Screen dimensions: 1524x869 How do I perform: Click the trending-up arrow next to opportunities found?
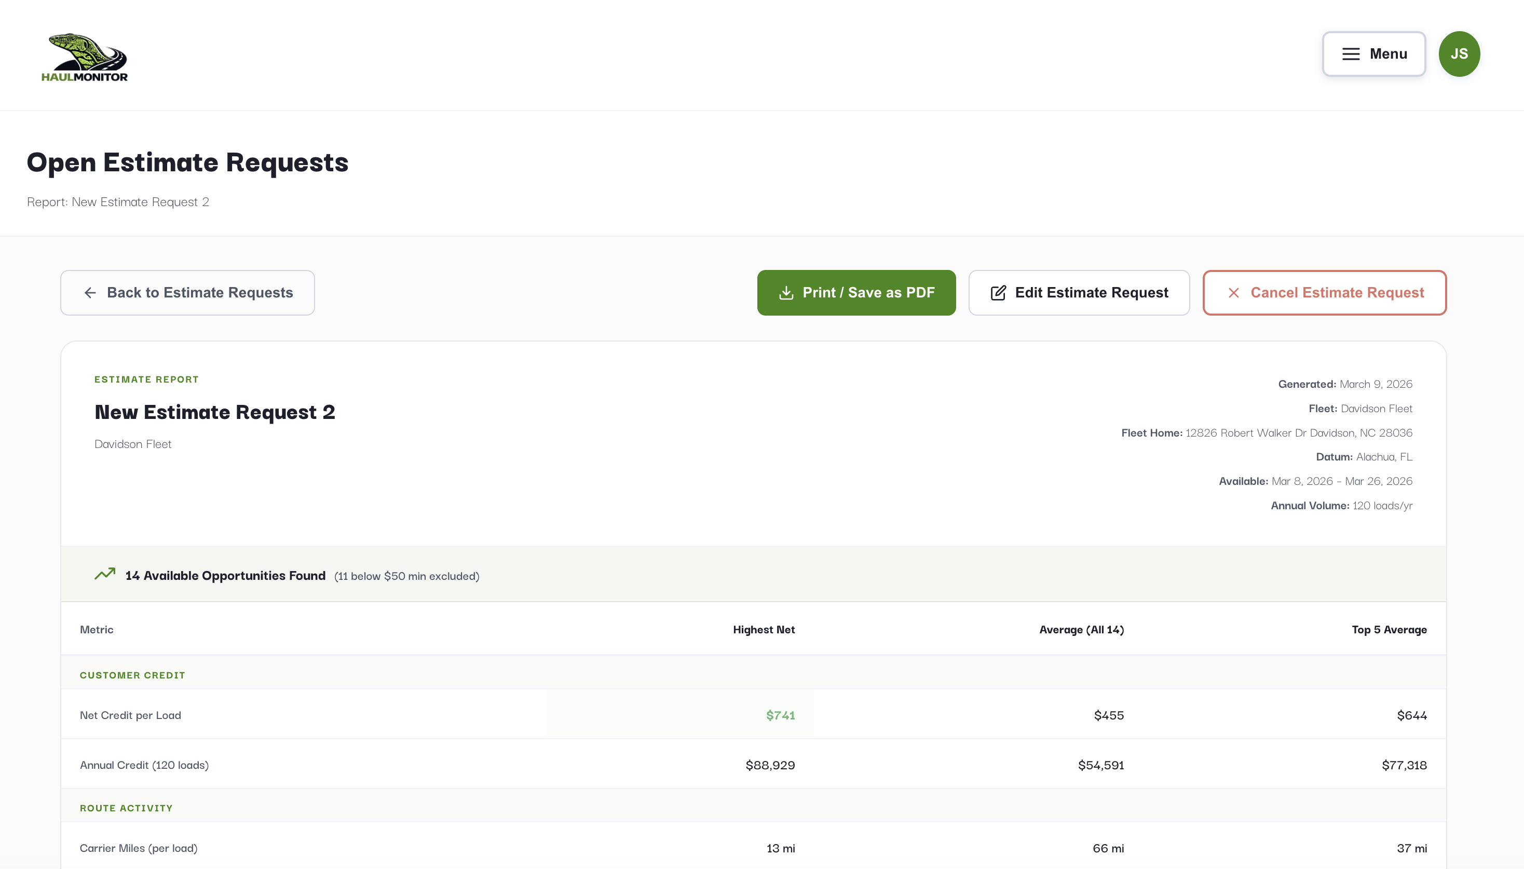[104, 574]
